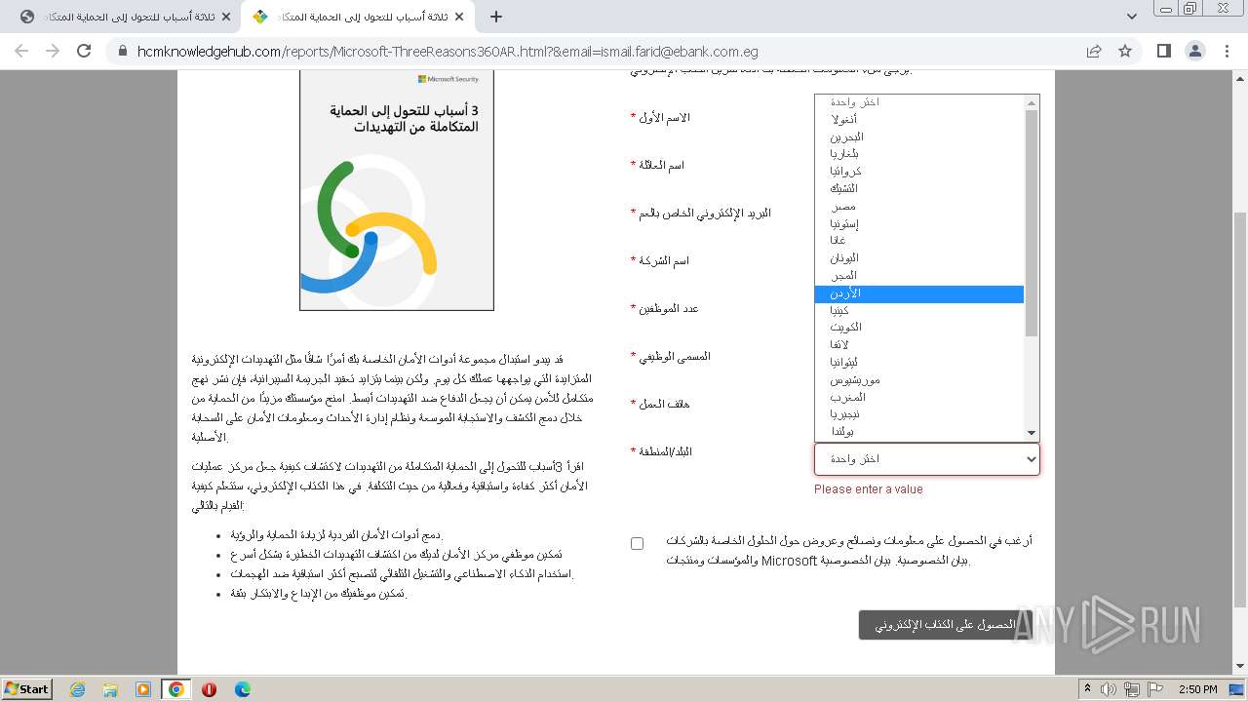Viewport: 1248px width, 702px height.
Task: Open the tab search chevron
Action: click(1131, 17)
